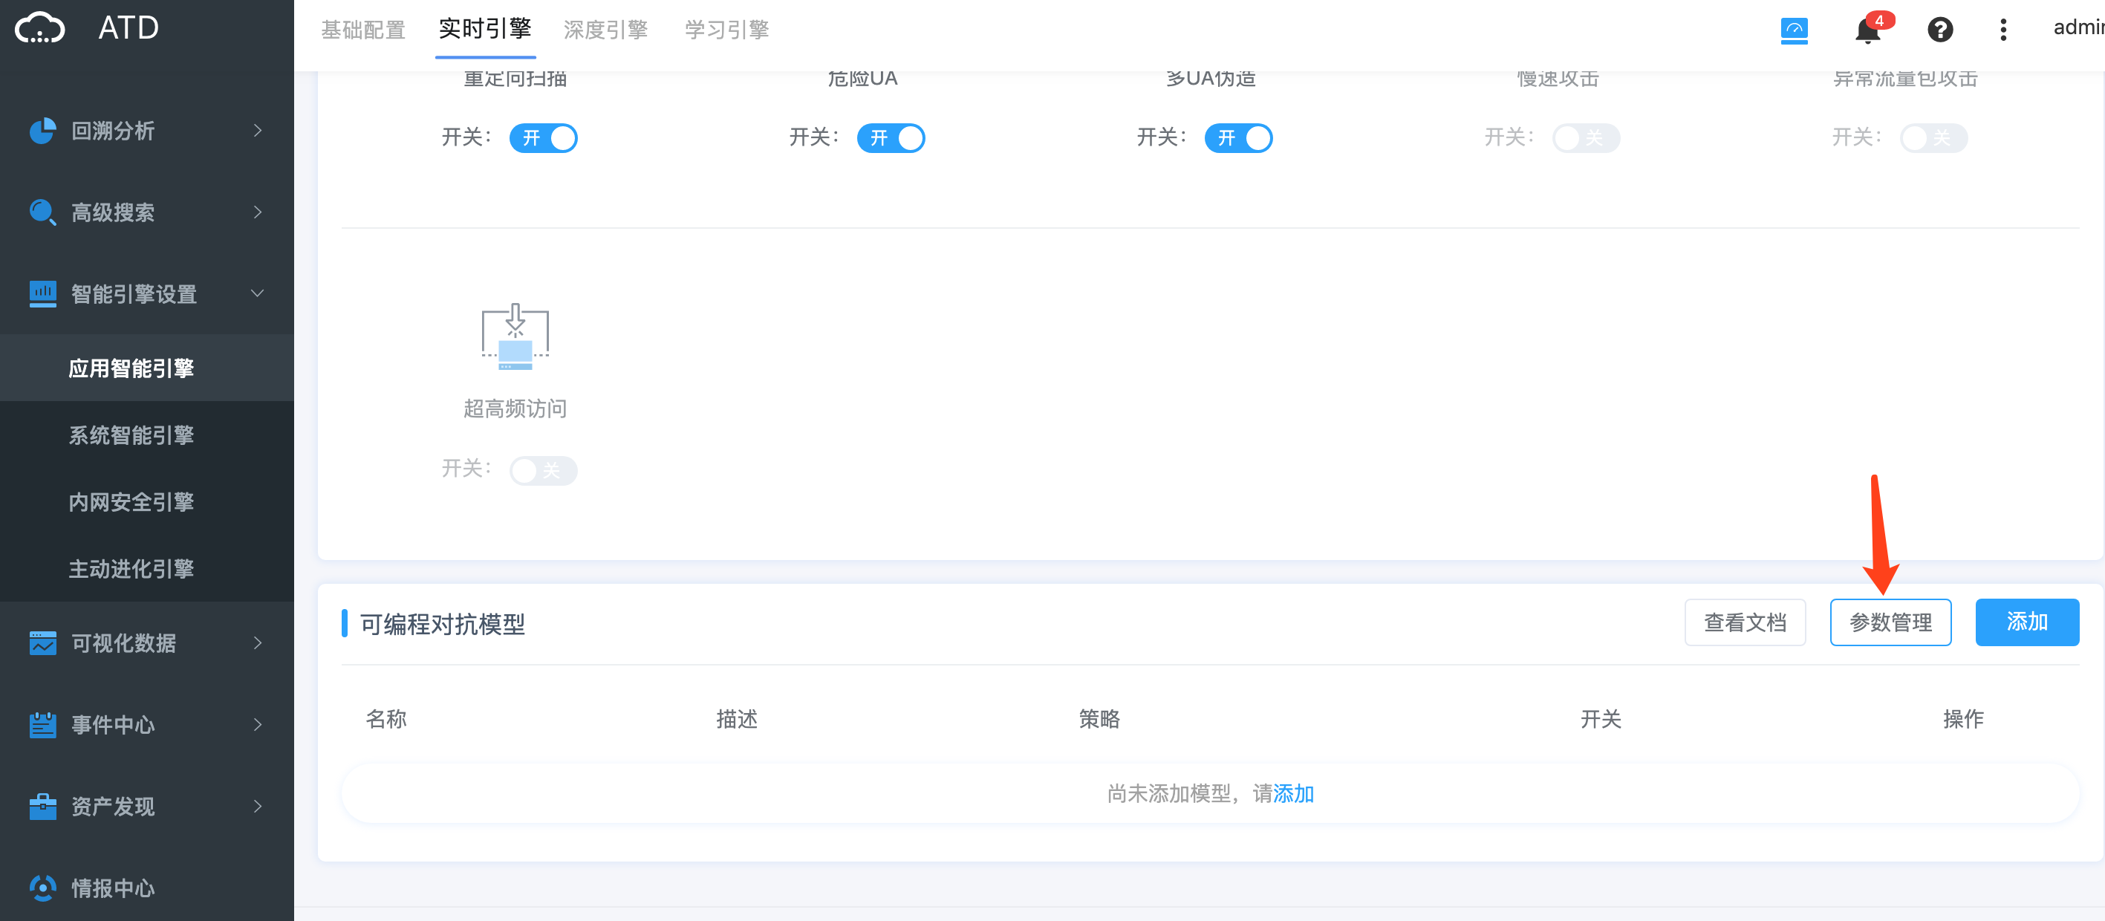Click the 高级搜索 magnifier icon
The height and width of the screenshot is (921, 2105).
pos(42,212)
